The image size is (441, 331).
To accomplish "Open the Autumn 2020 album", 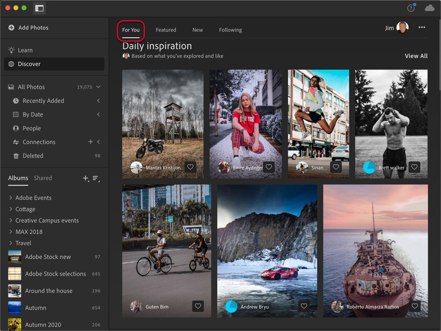I will point(54,325).
